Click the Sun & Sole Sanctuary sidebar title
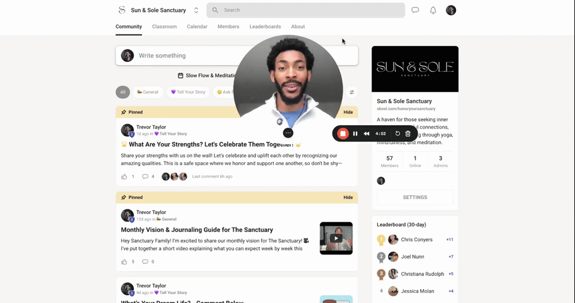 click(404, 101)
